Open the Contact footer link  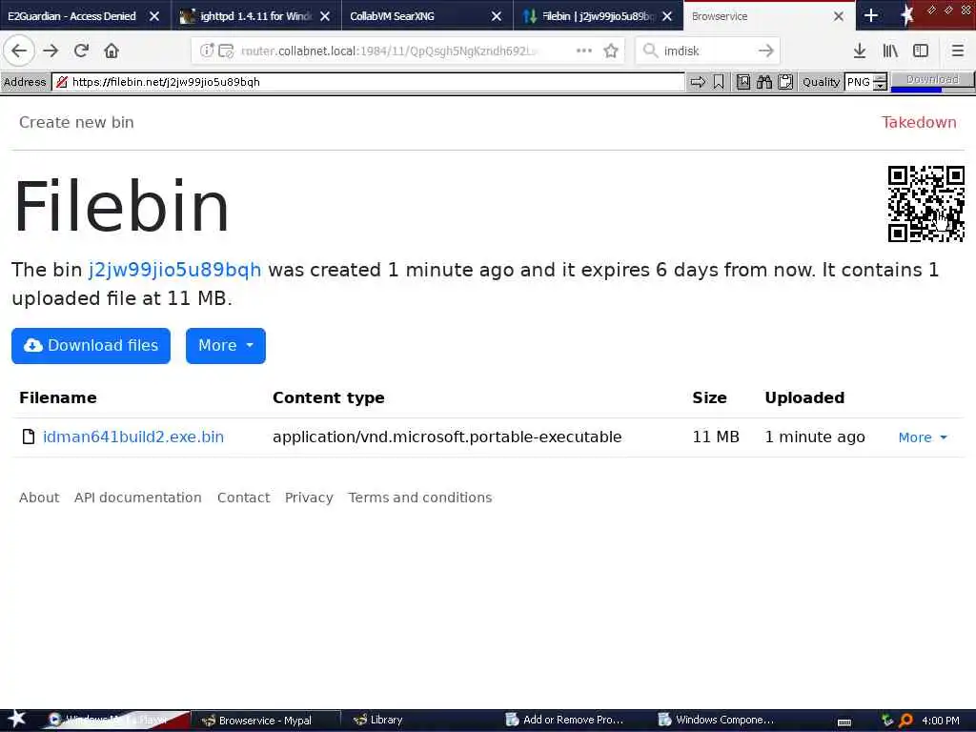click(243, 498)
